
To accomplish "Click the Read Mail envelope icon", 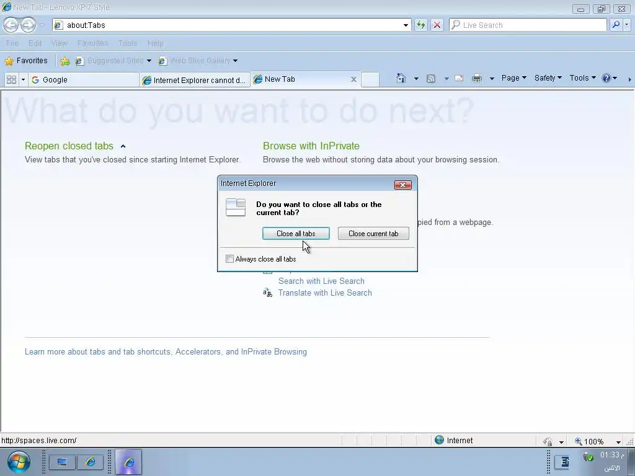I will pos(459,79).
